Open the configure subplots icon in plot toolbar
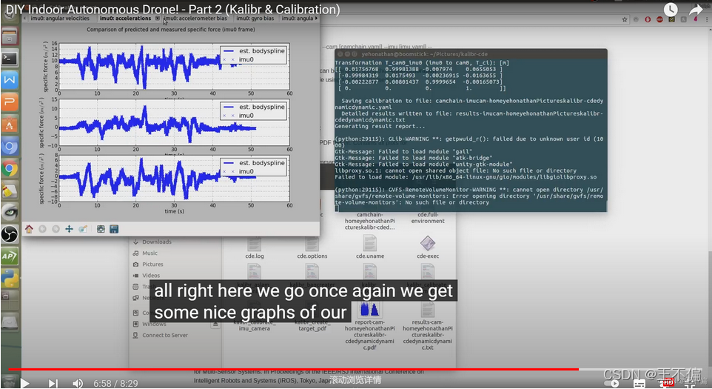 pos(101,229)
